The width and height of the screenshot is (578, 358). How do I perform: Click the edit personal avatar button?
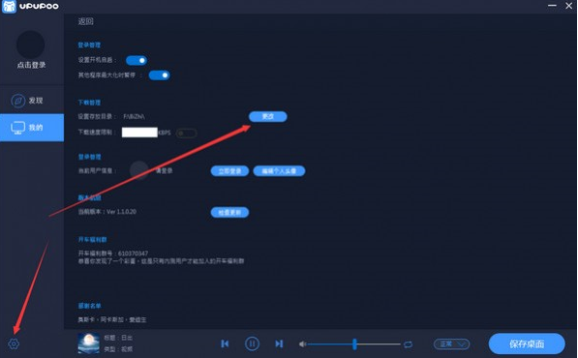[279, 171]
